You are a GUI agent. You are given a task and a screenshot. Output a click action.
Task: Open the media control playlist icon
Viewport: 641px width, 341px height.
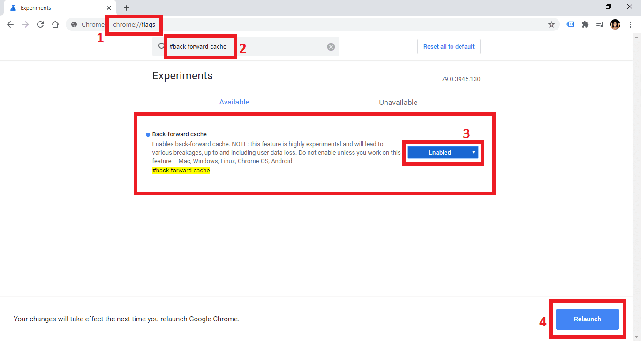[600, 24]
